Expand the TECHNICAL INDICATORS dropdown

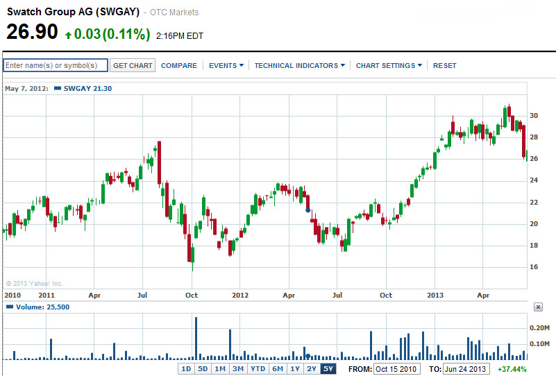tap(300, 66)
